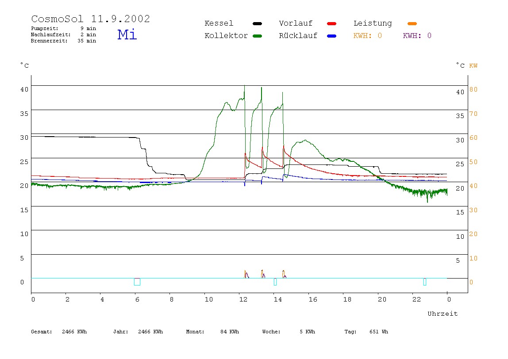Click the cyan pump pulse after hour 22
508x359 pixels.
425,282
